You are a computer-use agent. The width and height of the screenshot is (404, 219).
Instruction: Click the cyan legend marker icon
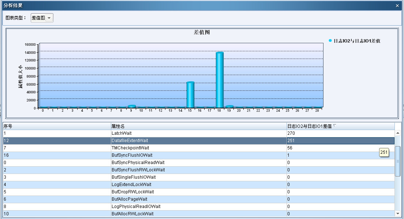coord(330,41)
